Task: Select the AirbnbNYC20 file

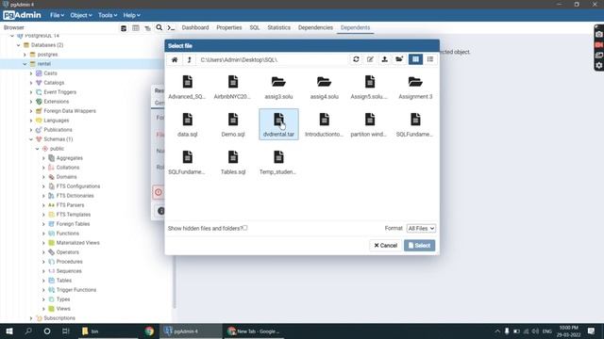Action: [x=233, y=87]
